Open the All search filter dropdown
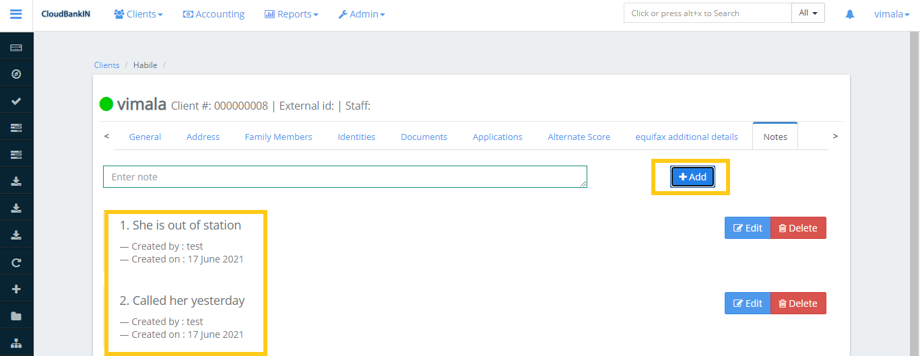The image size is (920, 356). click(808, 13)
